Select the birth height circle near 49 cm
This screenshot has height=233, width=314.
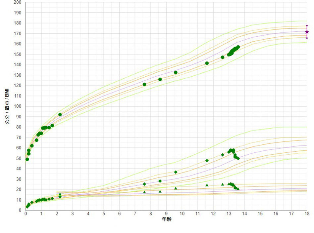(x=27, y=159)
